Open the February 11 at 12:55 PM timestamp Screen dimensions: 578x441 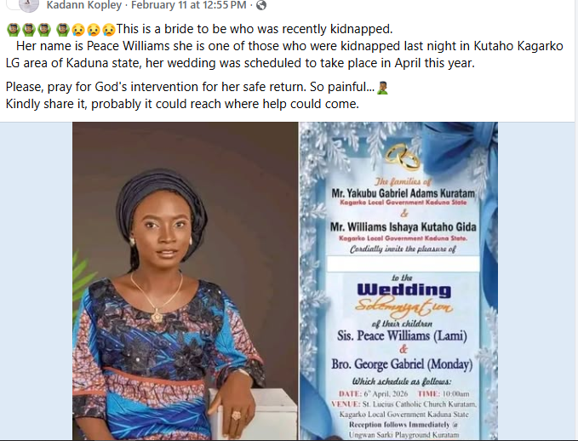[189, 5]
